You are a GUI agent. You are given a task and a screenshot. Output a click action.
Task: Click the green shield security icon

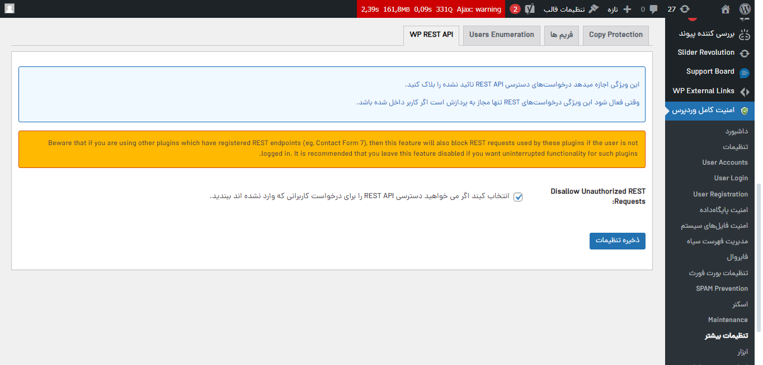(x=744, y=111)
